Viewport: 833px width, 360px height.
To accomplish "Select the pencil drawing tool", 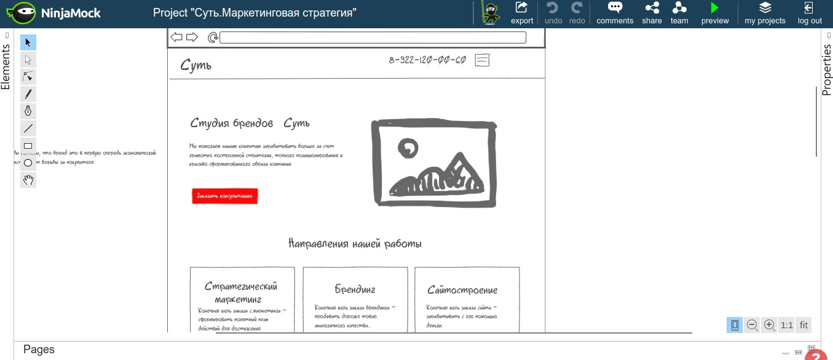I will click(28, 94).
